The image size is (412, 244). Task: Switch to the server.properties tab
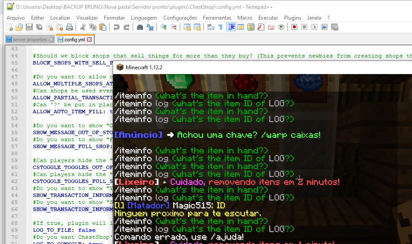pos(30,40)
